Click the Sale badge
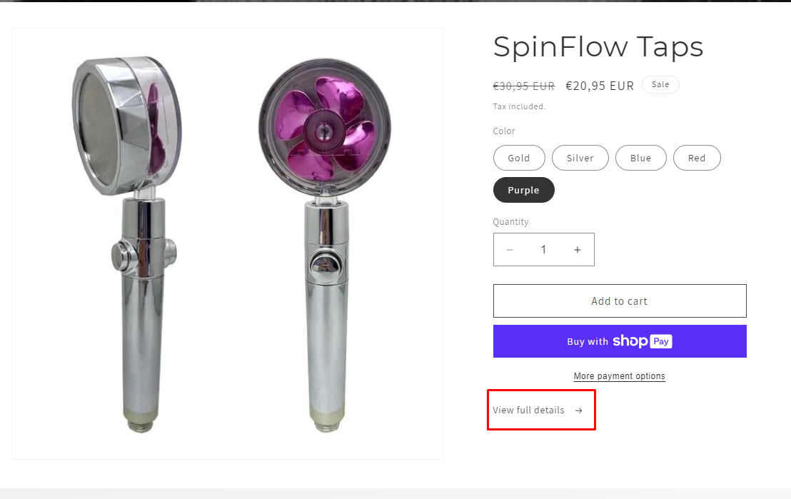The height and width of the screenshot is (499, 791). [x=660, y=84]
